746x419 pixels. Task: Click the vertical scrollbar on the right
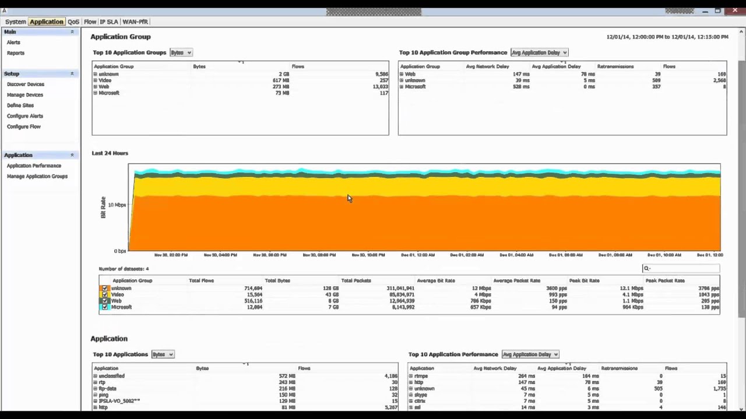pos(741,189)
